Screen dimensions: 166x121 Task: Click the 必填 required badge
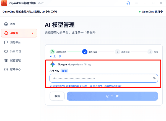[64, 71]
